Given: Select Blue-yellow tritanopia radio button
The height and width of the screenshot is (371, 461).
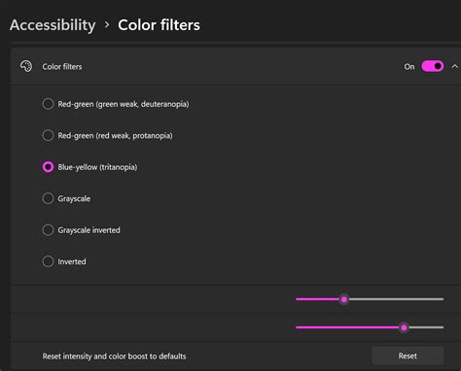Looking at the screenshot, I should click(x=48, y=167).
